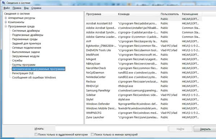Open the Вид menu
This screenshot has height=139, width=216.
coord(26,8)
